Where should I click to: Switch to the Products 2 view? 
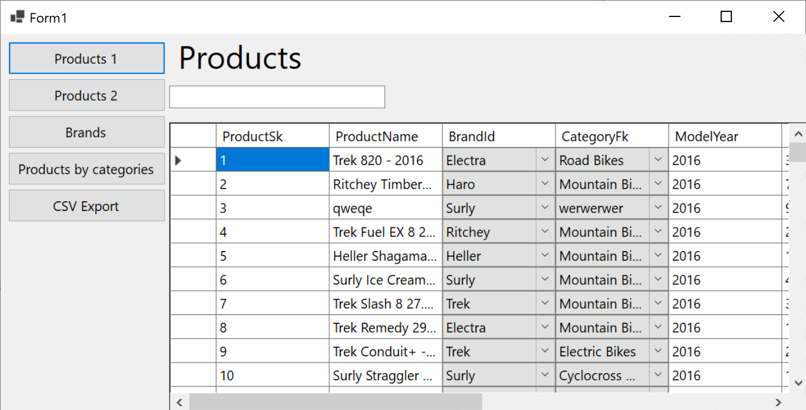87,96
